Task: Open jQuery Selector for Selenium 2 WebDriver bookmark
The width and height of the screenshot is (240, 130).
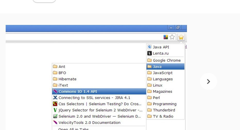Action: coord(99,110)
